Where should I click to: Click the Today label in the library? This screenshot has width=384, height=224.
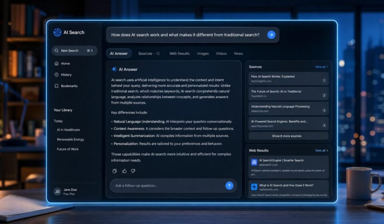tap(58, 121)
